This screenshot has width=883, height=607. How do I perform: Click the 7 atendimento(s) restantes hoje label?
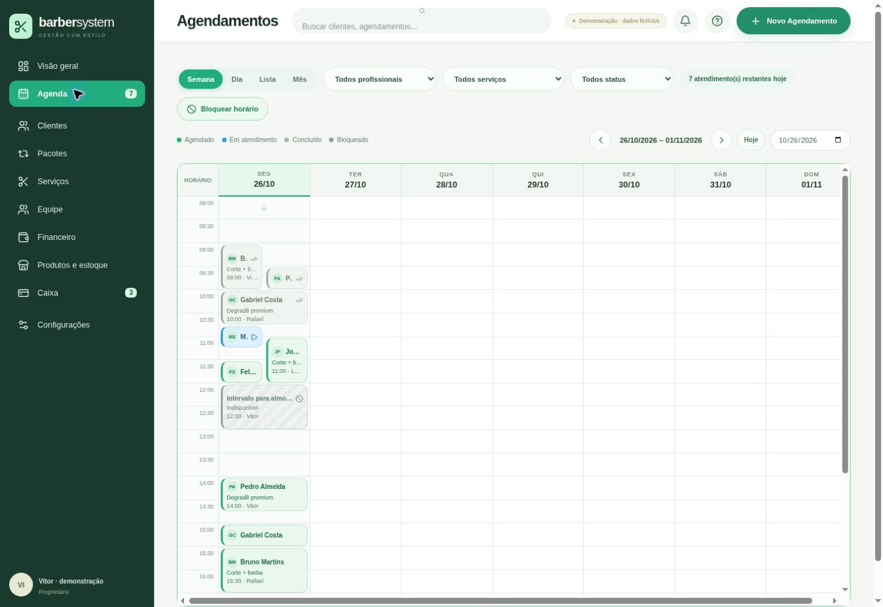tap(737, 79)
